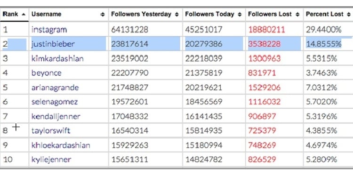
Task: Sort table by Username arrows
Action: [x=103, y=15]
